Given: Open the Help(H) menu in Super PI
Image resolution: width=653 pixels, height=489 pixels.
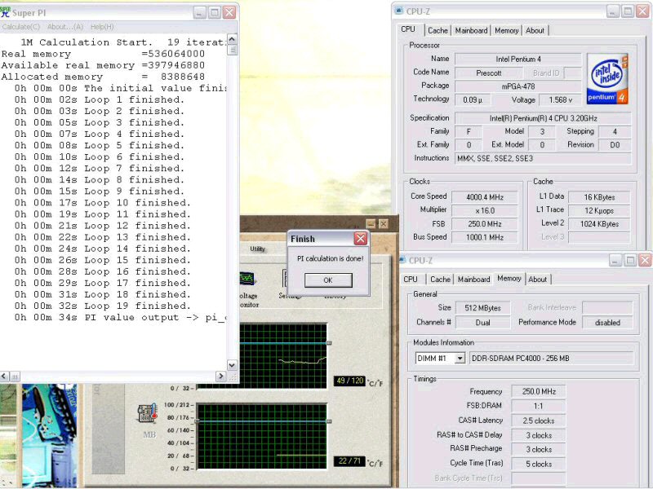Looking at the screenshot, I should click(102, 27).
